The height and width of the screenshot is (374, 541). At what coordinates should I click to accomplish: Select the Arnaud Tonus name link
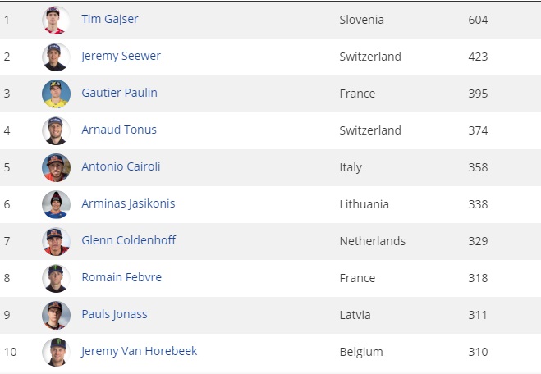[x=119, y=130]
